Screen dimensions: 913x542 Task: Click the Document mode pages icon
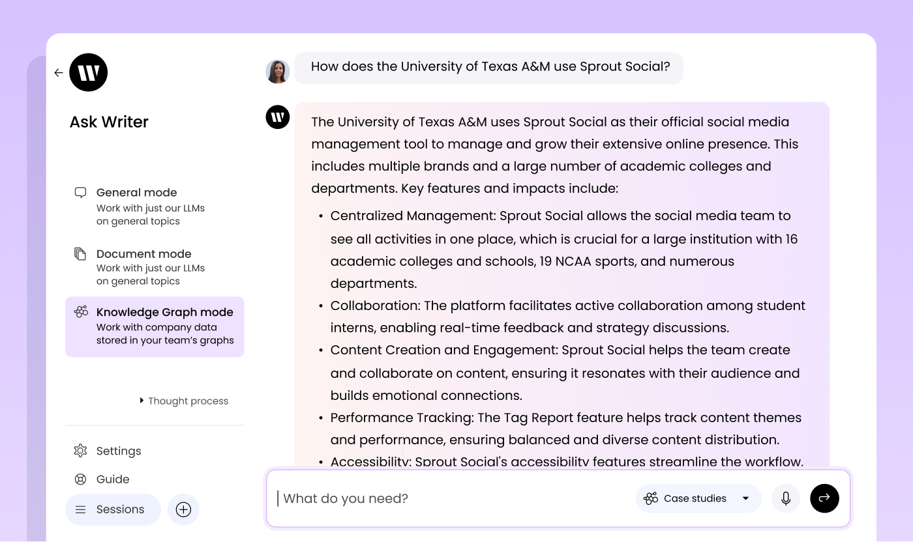click(80, 253)
